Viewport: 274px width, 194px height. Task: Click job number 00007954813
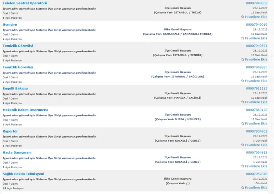256,152
